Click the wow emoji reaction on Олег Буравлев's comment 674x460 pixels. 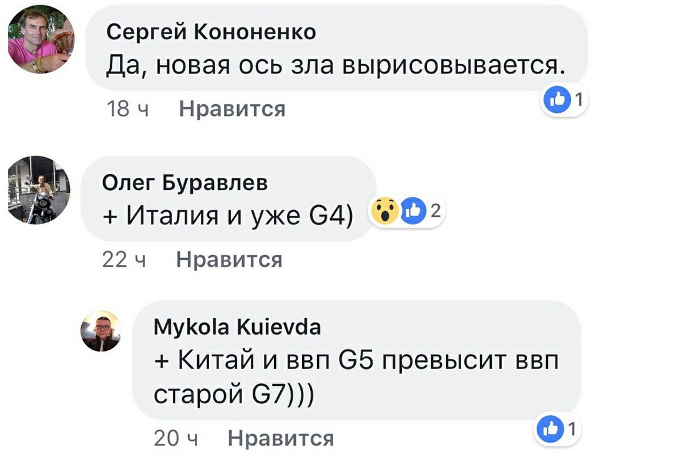pyautogui.click(x=384, y=211)
